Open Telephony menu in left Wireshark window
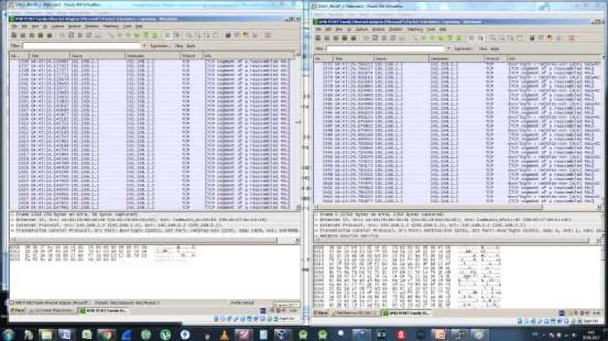The height and width of the screenshot is (341, 608). (x=111, y=27)
